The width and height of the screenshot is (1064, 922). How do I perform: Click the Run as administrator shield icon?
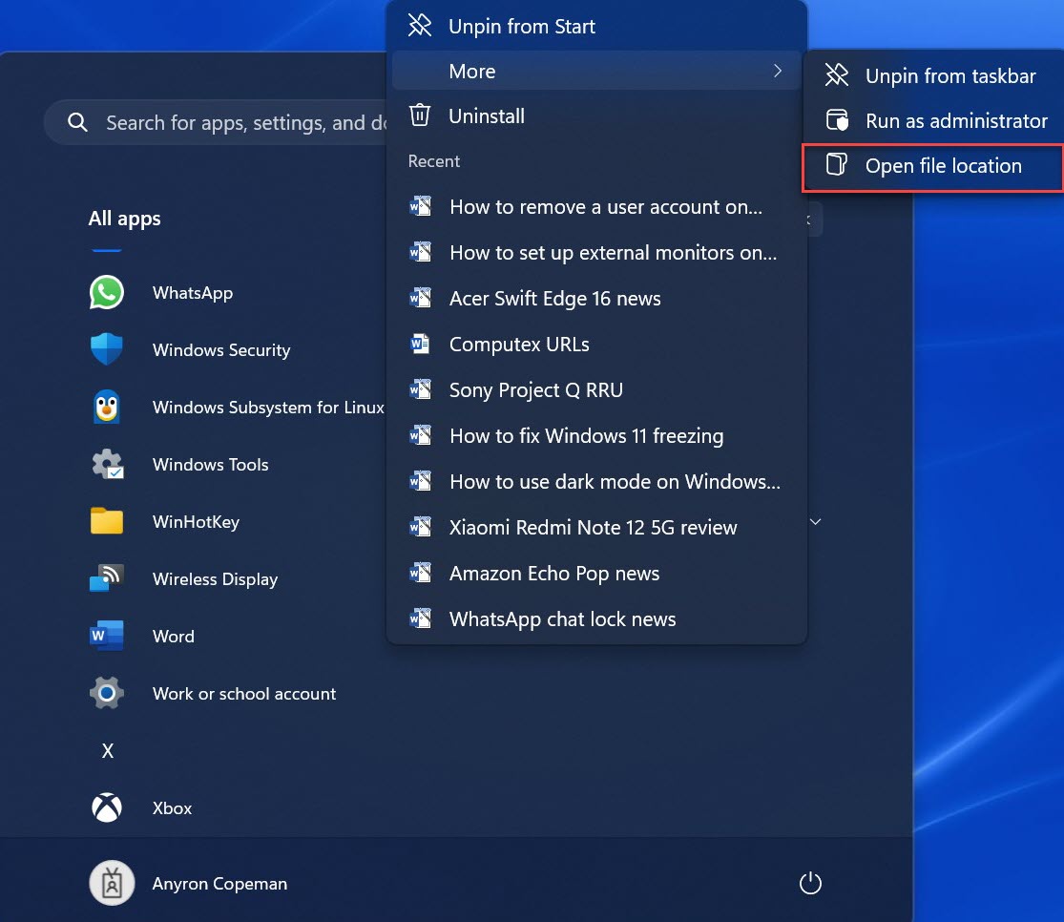pos(837,120)
